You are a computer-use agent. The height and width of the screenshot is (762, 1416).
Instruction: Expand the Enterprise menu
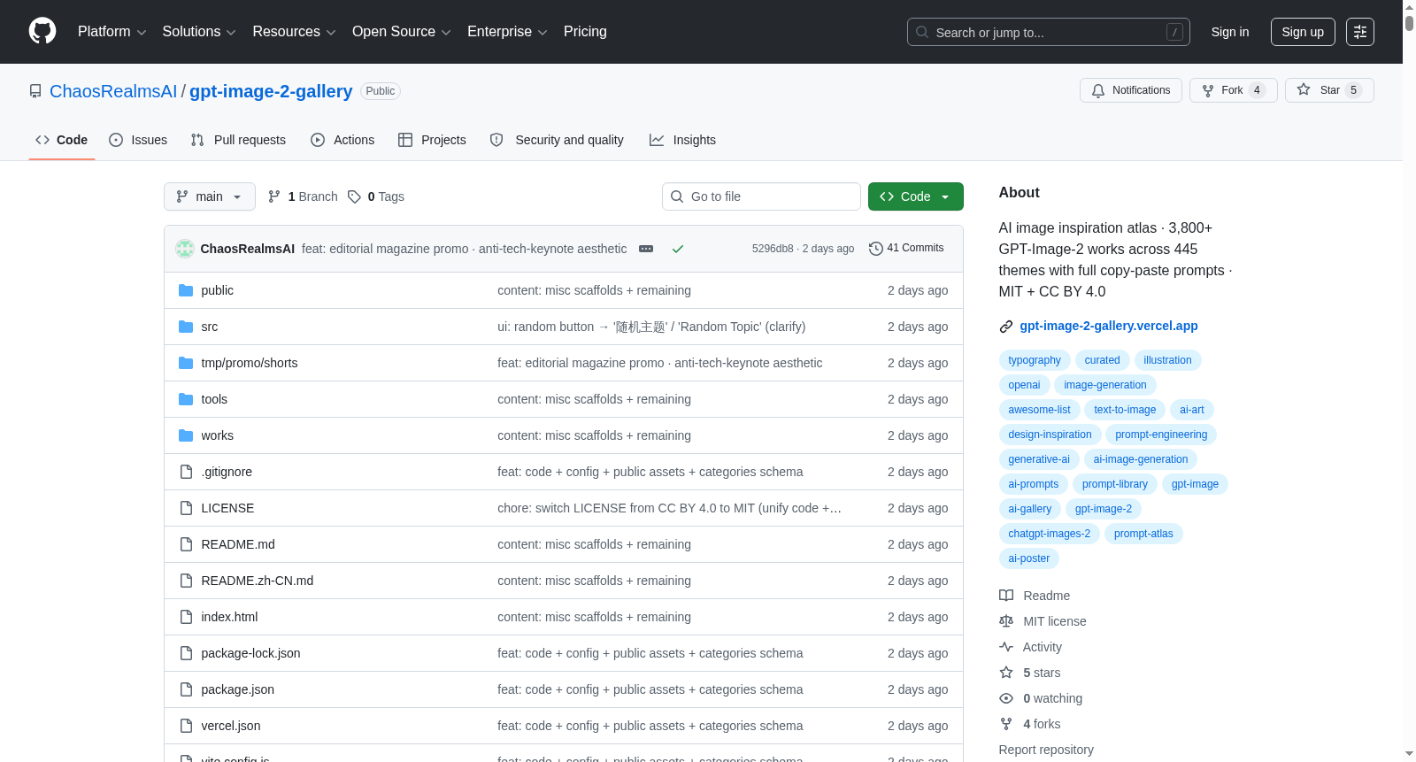click(x=507, y=31)
